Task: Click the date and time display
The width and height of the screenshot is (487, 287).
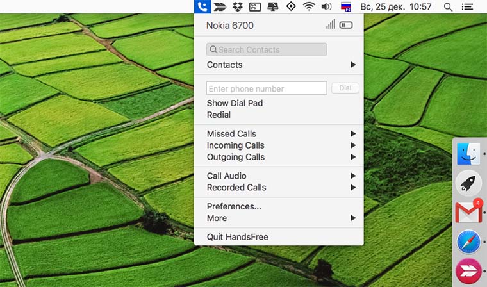Action: [x=396, y=6]
